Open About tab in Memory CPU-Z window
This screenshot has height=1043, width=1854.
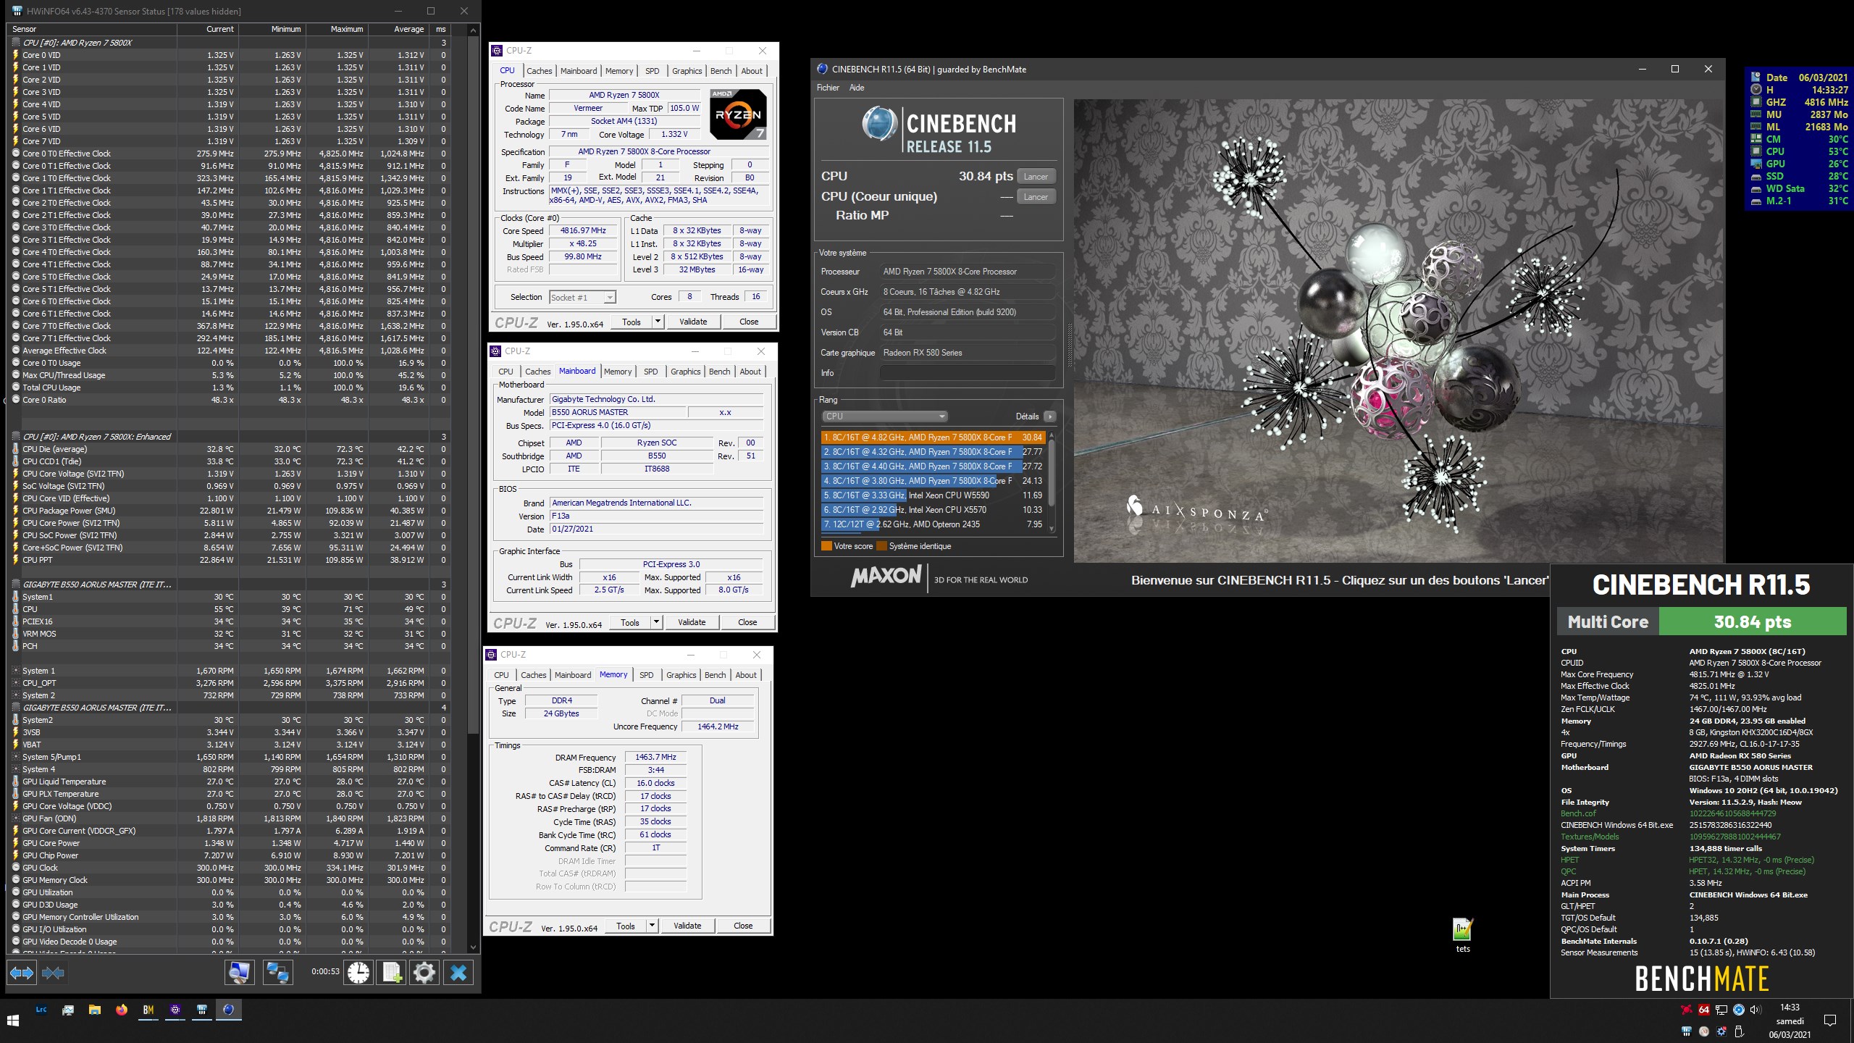point(746,675)
